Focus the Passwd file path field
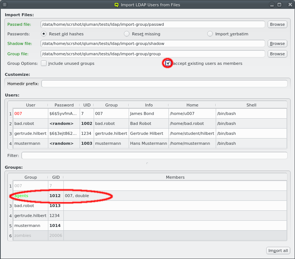Image resolution: width=295 pixels, height=259 pixels. tap(153, 24)
